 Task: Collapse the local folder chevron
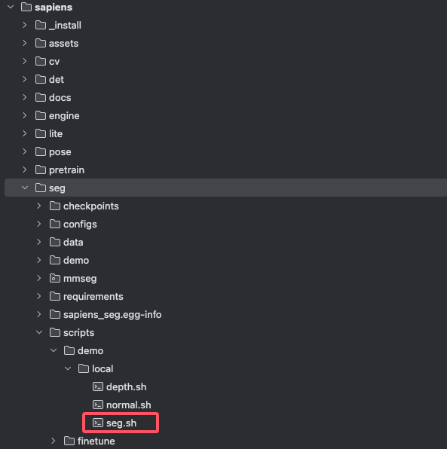(68, 368)
